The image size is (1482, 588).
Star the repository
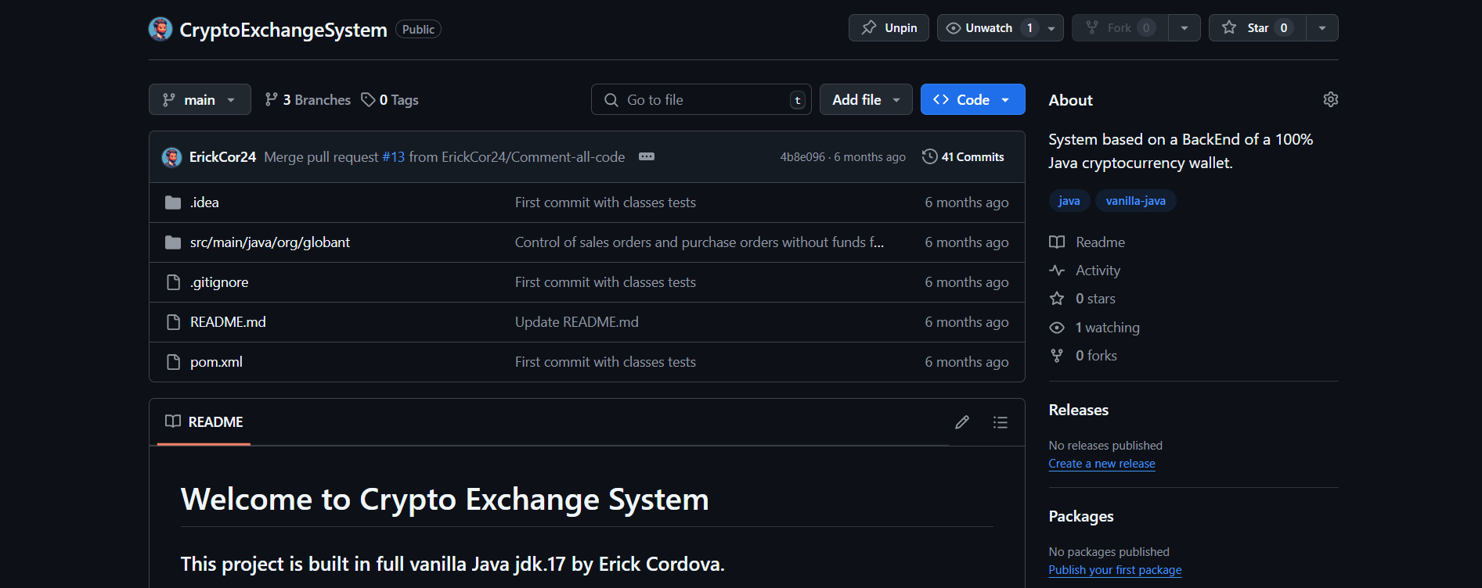pyautogui.click(x=1257, y=28)
